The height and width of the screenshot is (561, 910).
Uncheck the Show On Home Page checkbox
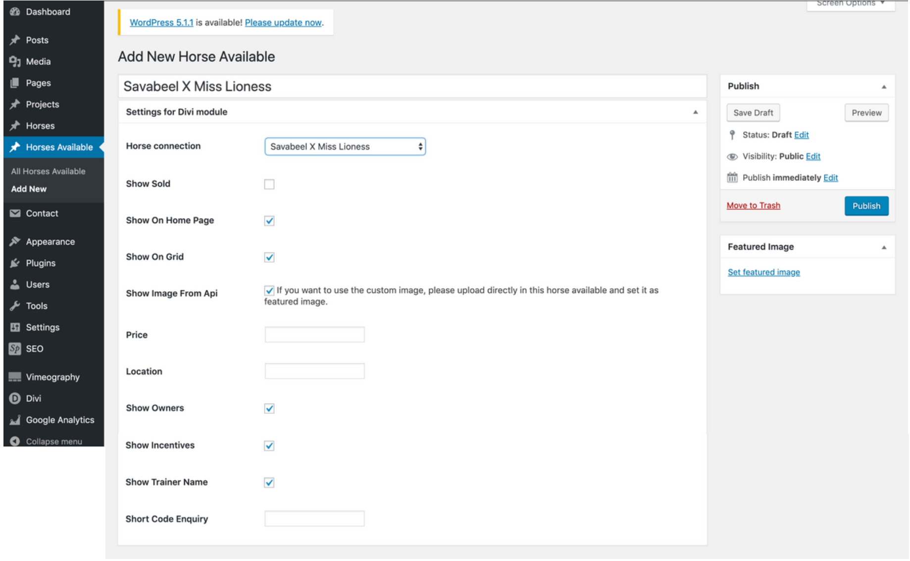pos(269,221)
